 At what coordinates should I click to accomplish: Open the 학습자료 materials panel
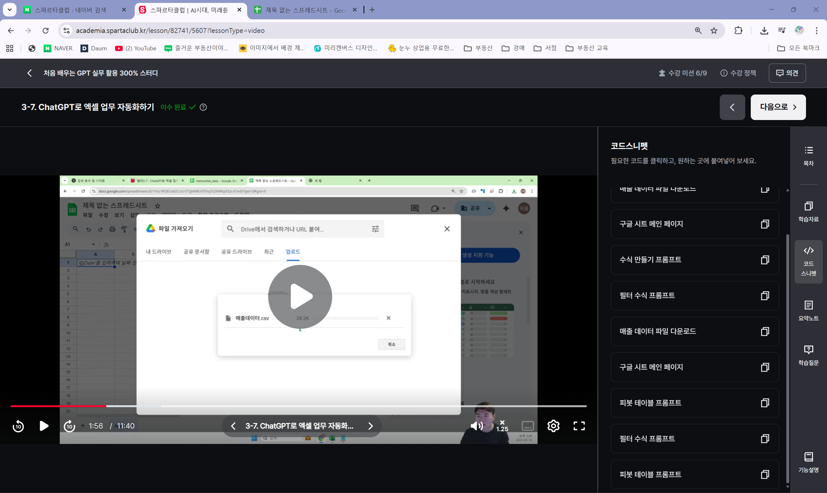pos(808,212)
